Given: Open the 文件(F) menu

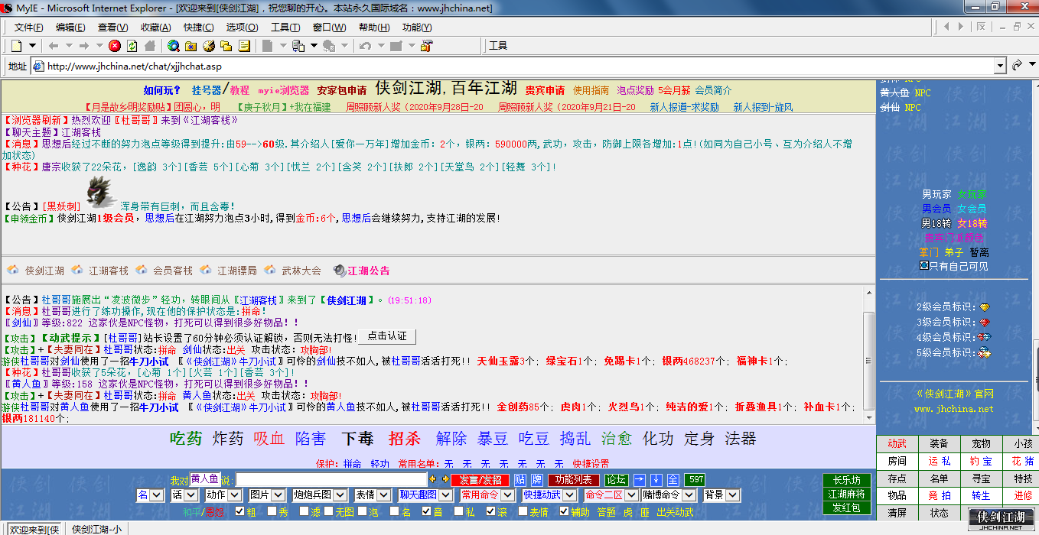Looking at the screenshot, I should [x=29, y=28].
